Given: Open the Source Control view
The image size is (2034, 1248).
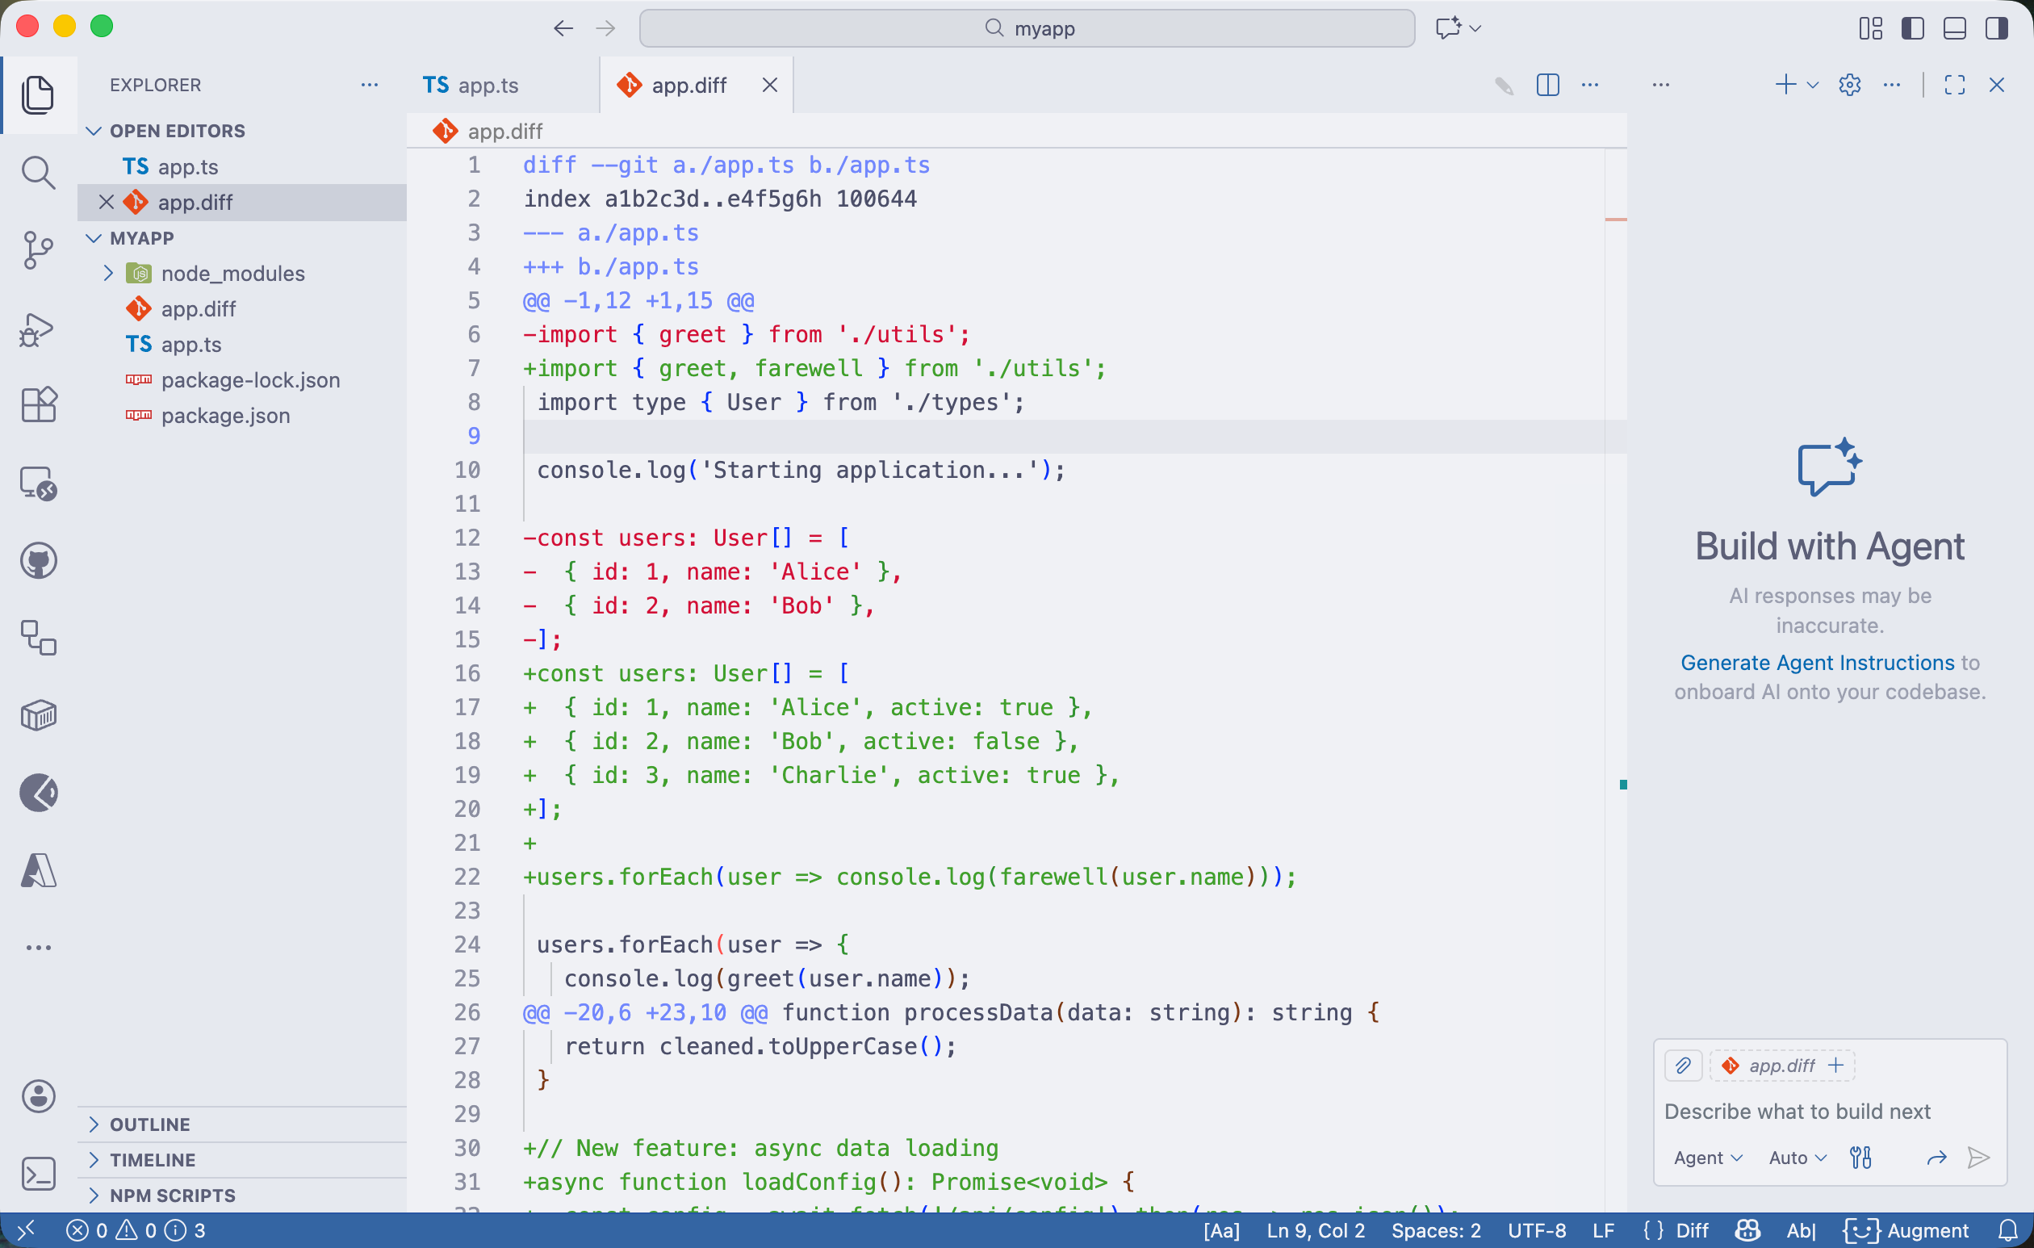Looking at the screenshot, I should [x=38, y=250].
